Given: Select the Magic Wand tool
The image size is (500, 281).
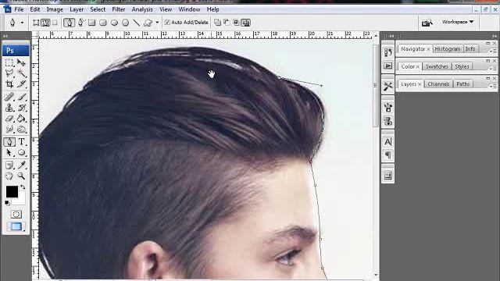Looking at the screenshot, I should coord(21,73).
